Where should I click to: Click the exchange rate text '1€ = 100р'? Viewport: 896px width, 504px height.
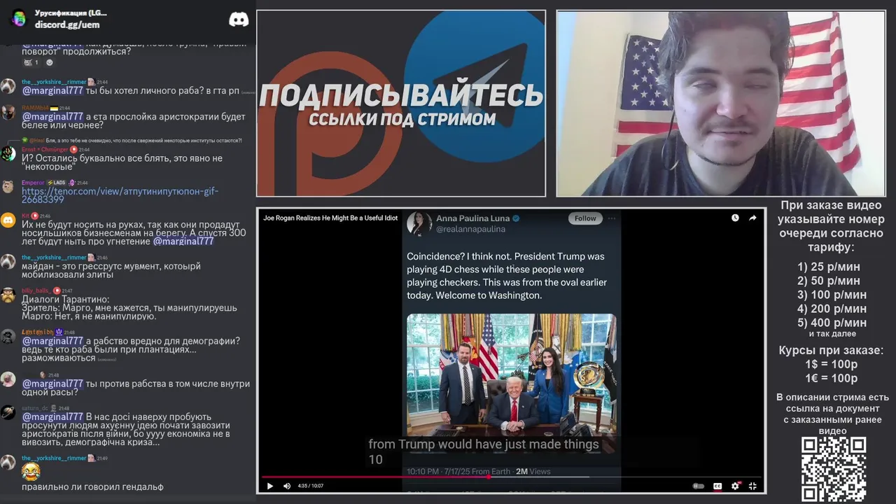point(831,378)
